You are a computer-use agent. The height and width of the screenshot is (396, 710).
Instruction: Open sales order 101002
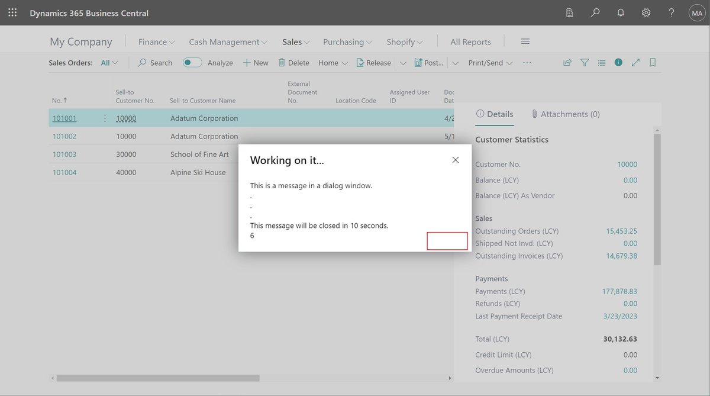(64, 136)
